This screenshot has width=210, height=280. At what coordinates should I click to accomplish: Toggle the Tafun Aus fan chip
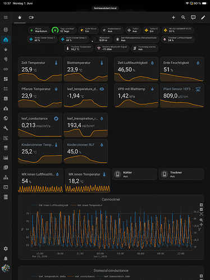click(x=133, y=30)
